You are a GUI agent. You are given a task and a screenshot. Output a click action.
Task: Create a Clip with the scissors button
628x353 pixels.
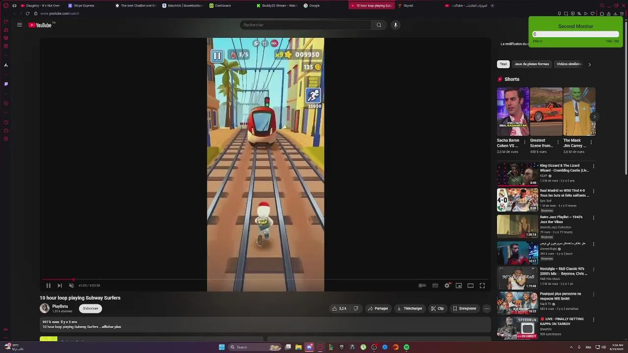[x=437, y=308]
